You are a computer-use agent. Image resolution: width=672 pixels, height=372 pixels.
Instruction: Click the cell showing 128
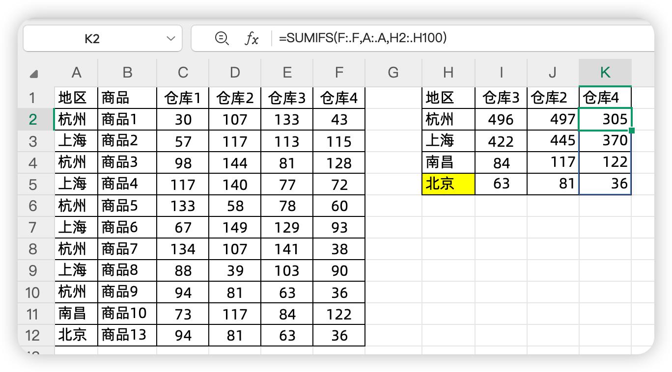point(339,162)
